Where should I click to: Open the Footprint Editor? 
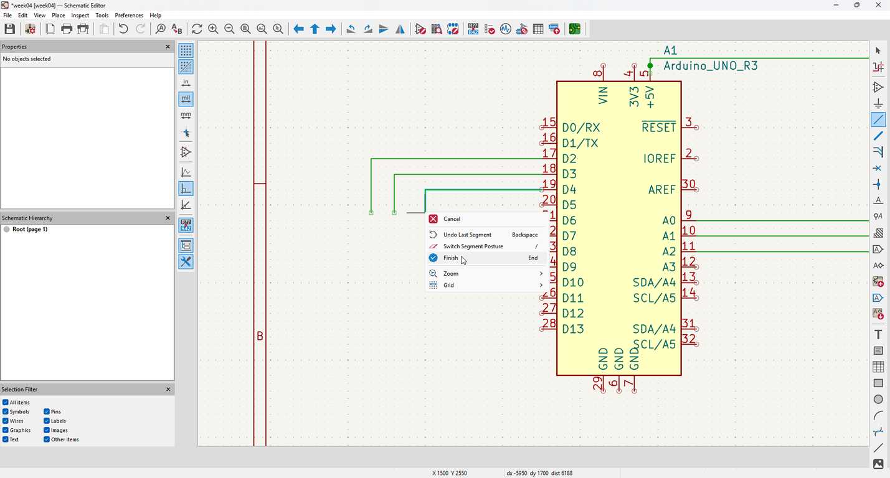click(453, 29)
